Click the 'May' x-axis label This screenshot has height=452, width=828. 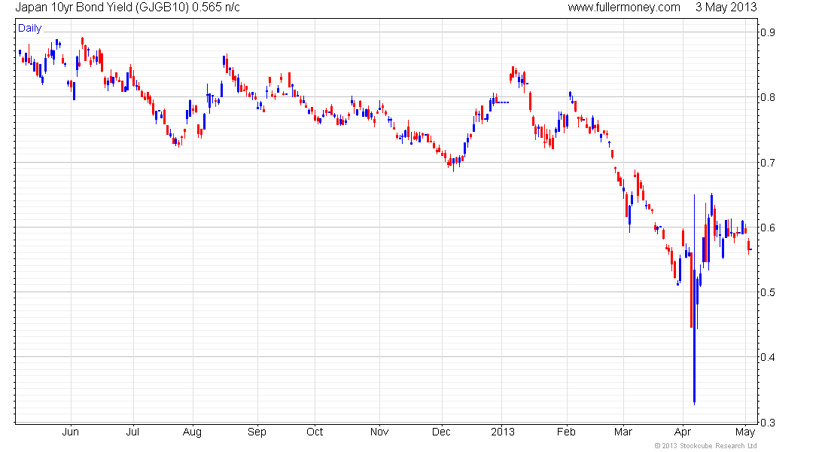point(745,432)
